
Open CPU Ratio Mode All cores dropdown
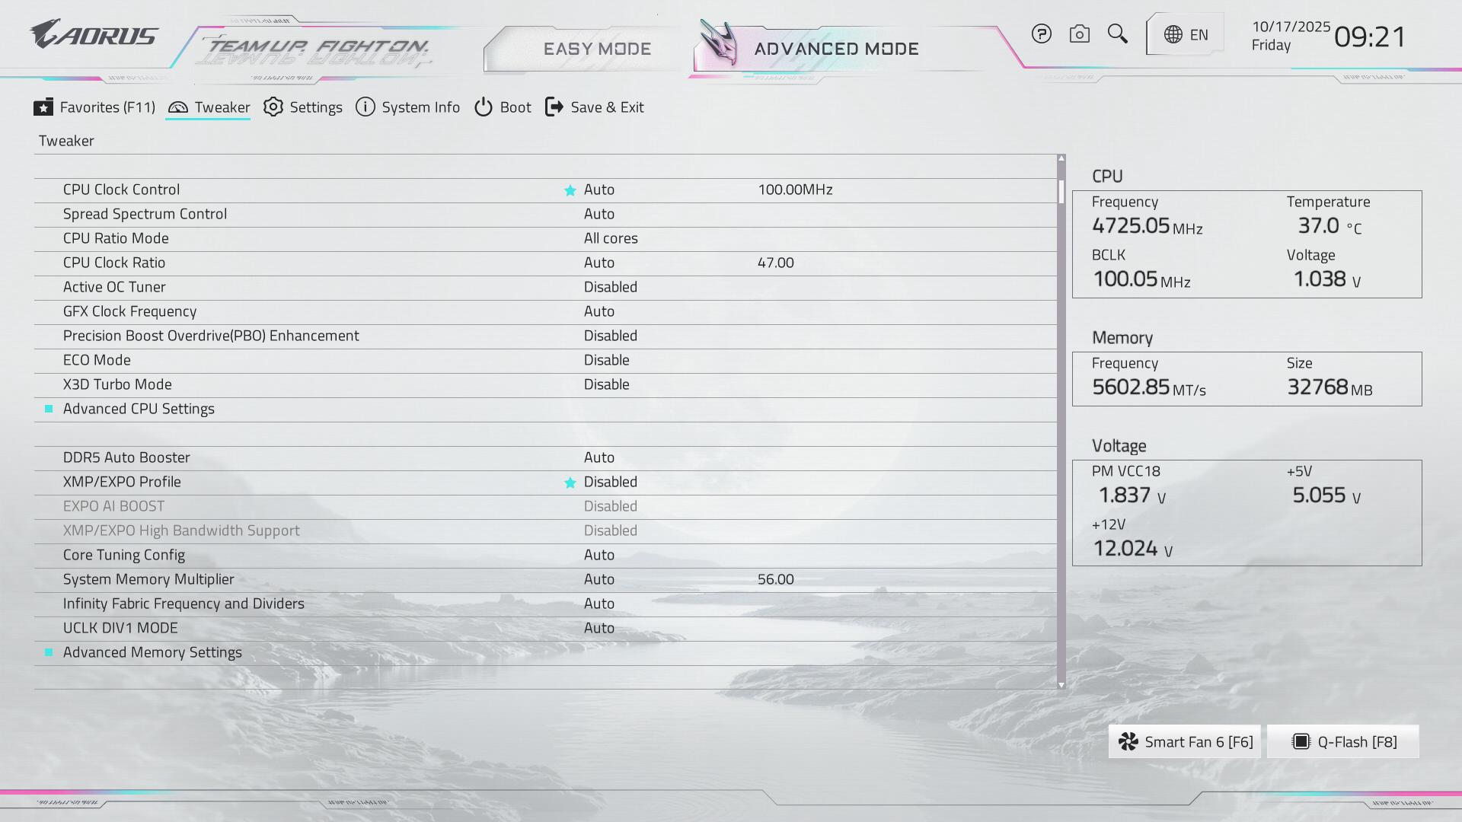click(611, 238)
